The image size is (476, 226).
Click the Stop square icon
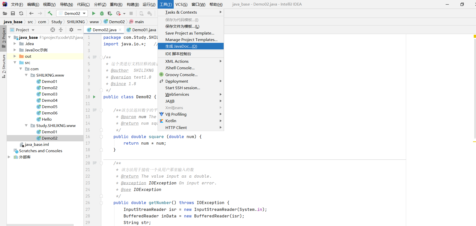131,13
